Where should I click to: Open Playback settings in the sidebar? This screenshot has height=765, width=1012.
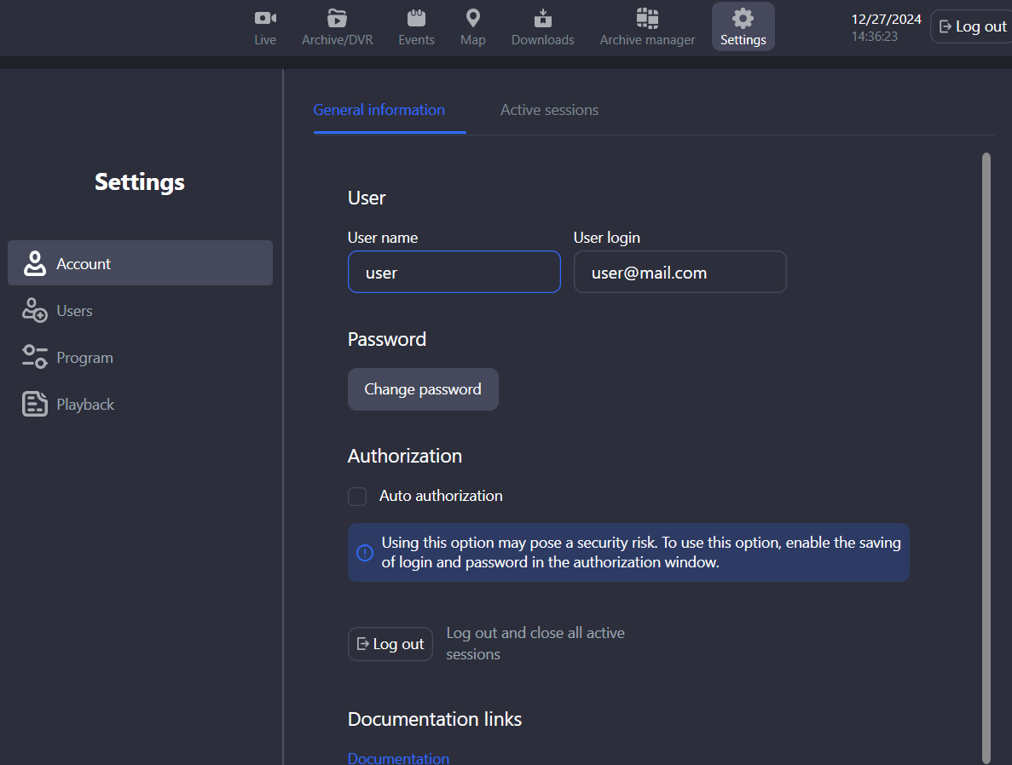(x=85, y=405)
